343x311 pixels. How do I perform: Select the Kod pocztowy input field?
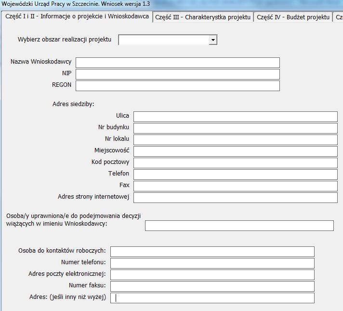point(236,163)
